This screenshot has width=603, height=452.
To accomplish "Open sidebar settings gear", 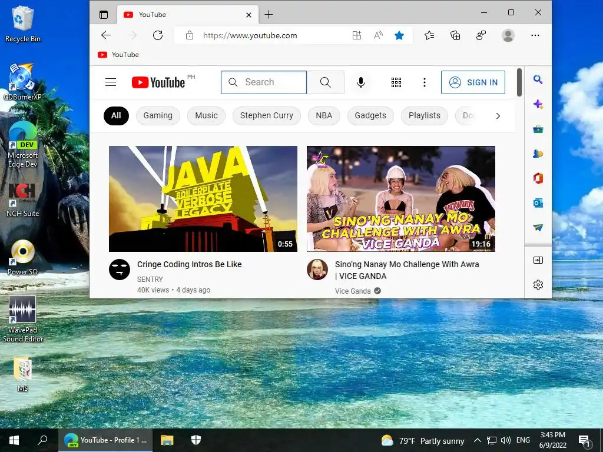I will [x=538, y=285].
